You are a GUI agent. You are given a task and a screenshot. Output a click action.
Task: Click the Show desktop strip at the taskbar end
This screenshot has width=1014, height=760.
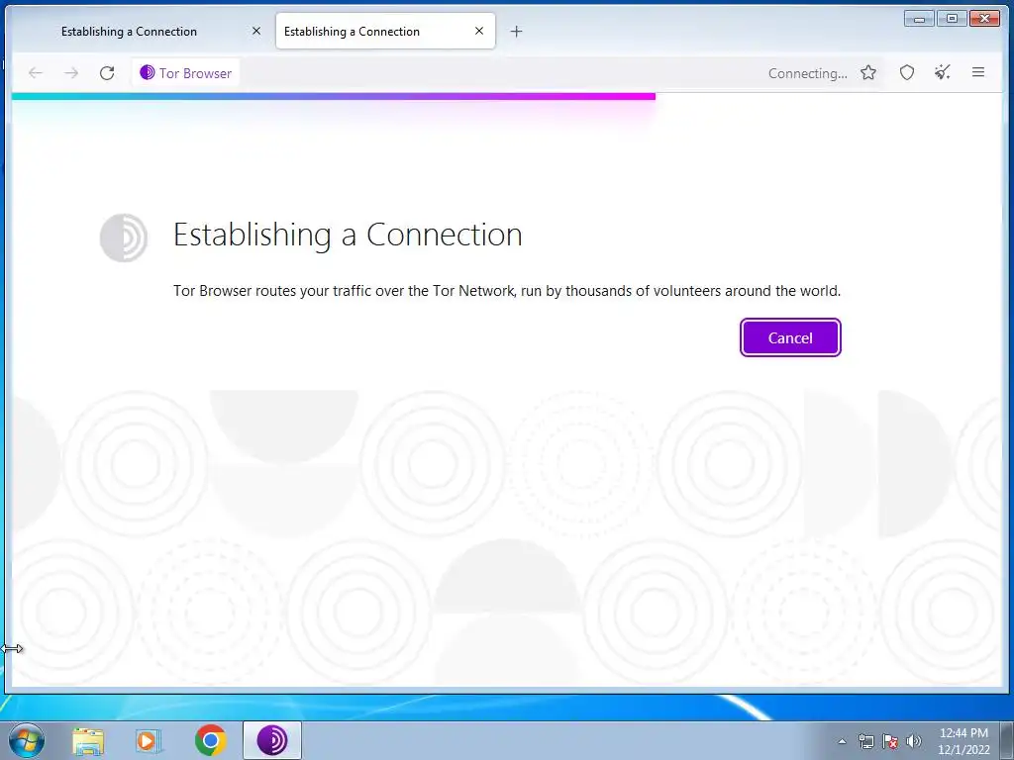(1007, 740)
